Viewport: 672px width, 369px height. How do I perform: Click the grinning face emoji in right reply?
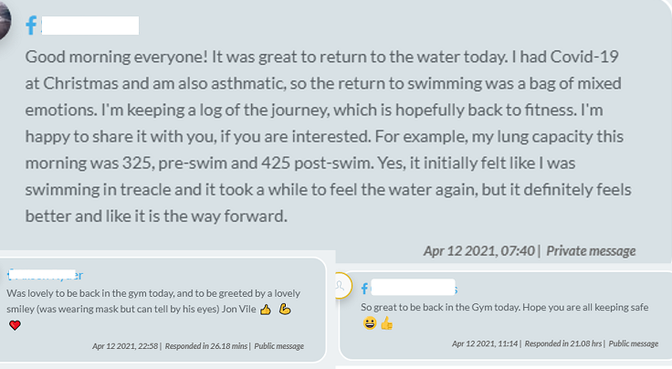pos(369,322)
